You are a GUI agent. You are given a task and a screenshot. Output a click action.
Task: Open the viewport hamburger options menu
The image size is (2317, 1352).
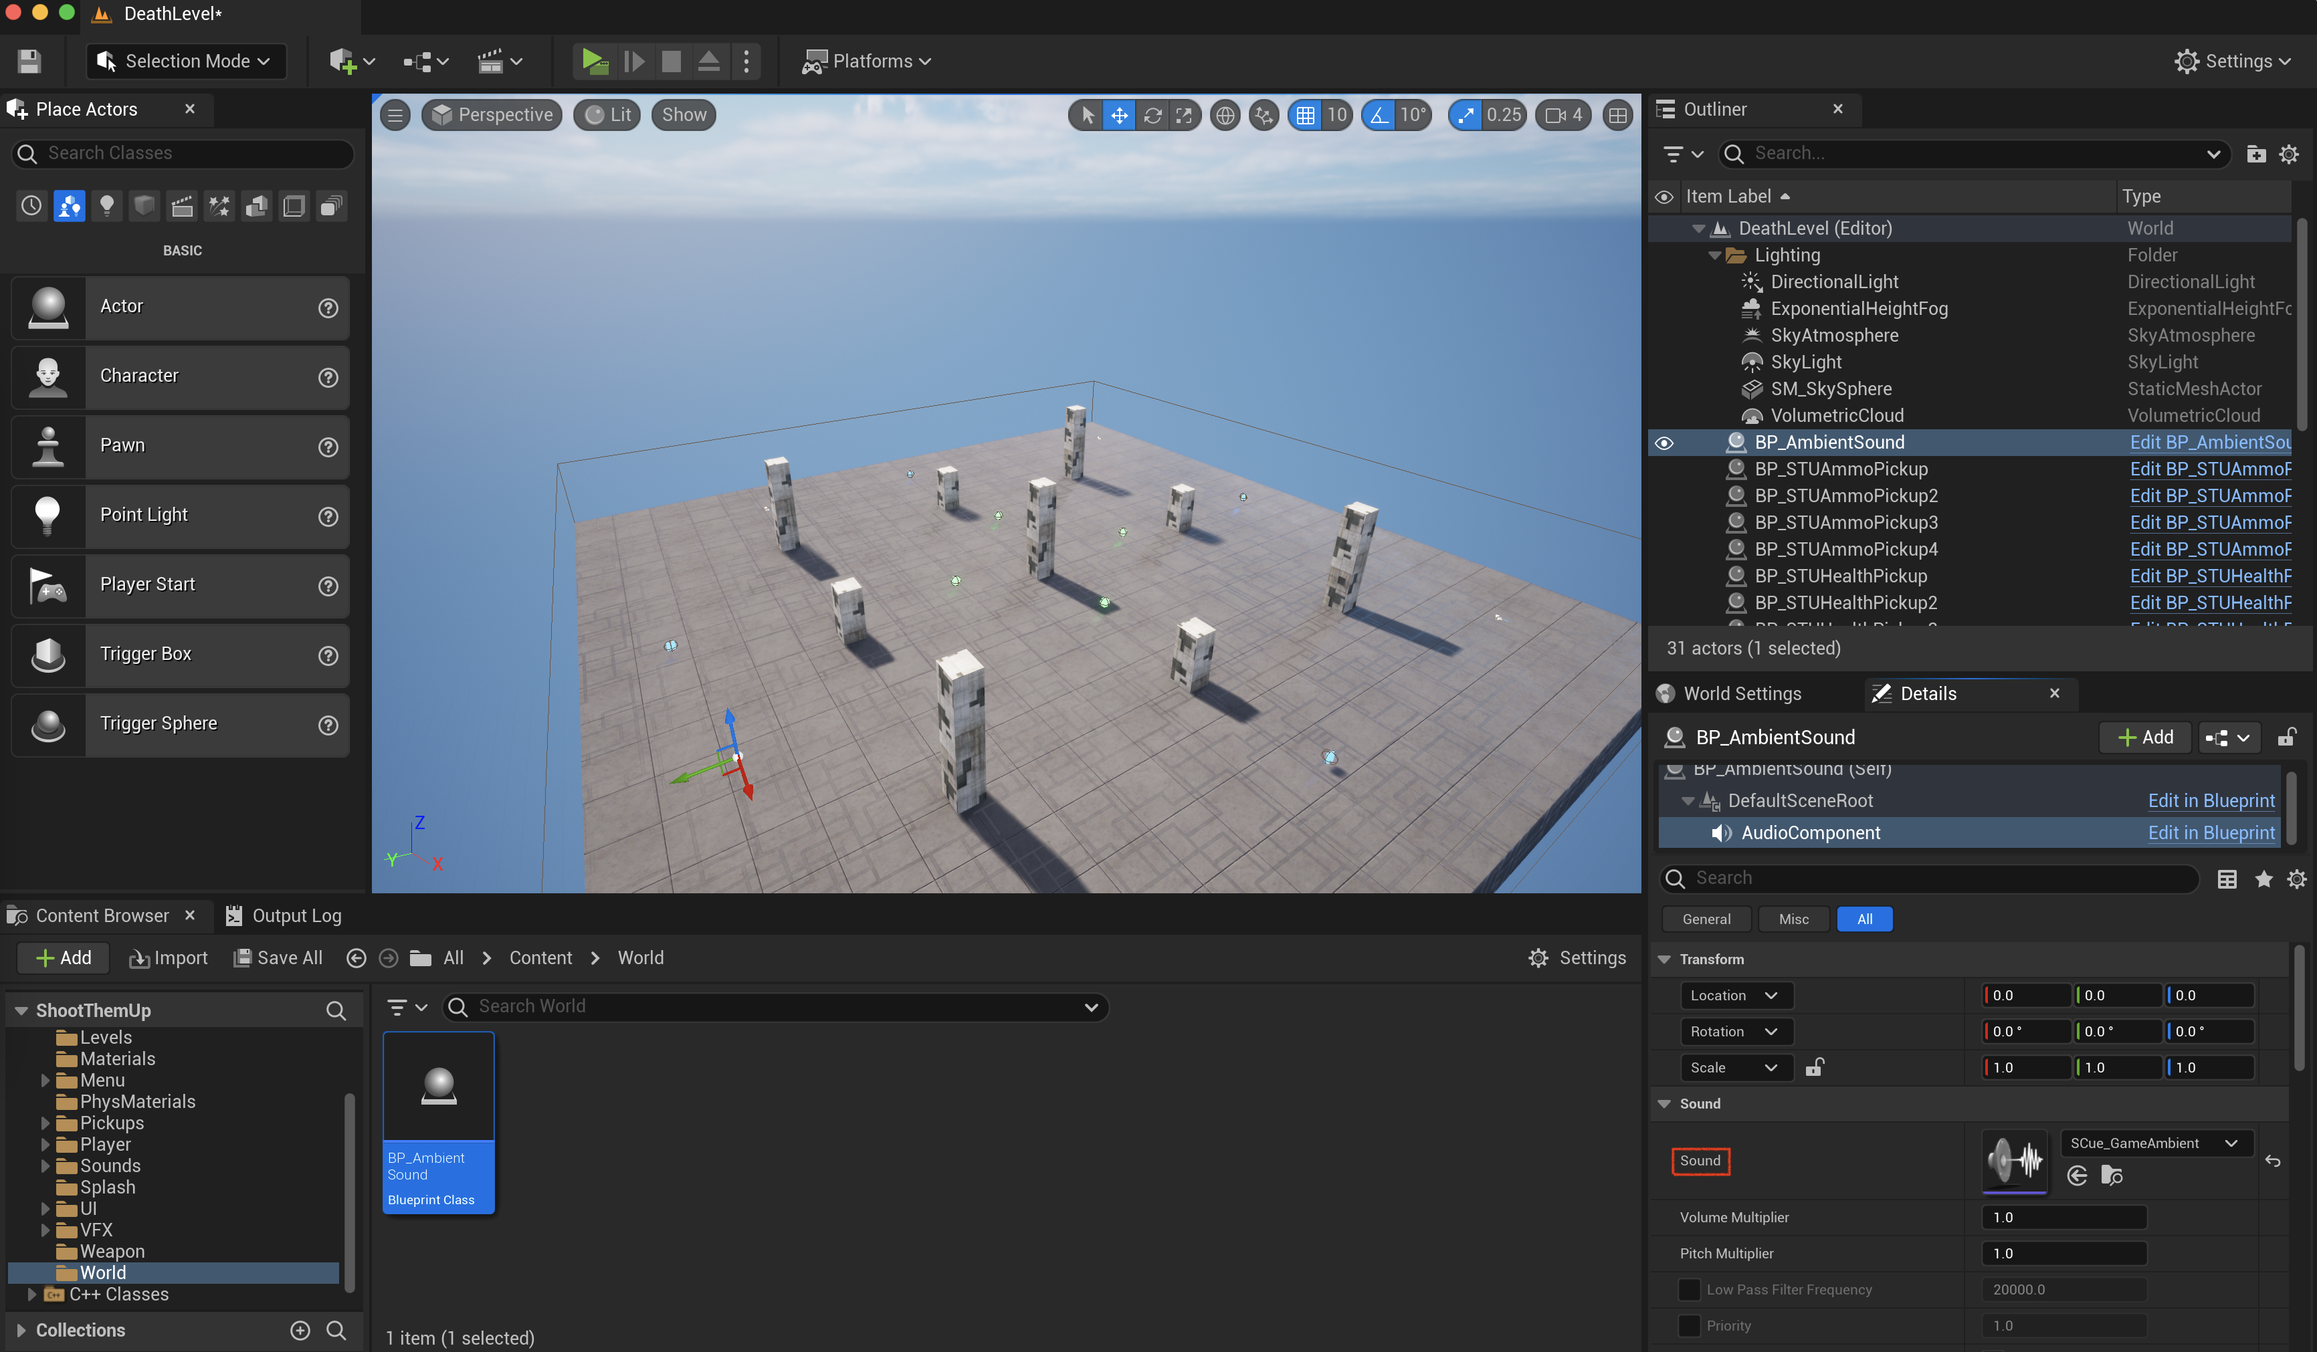tap(395, 115)
